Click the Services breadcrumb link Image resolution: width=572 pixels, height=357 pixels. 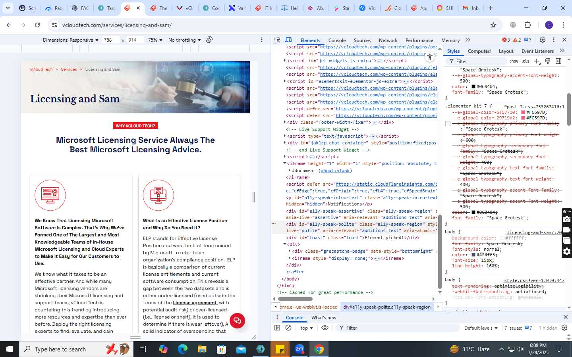(69, 69)
